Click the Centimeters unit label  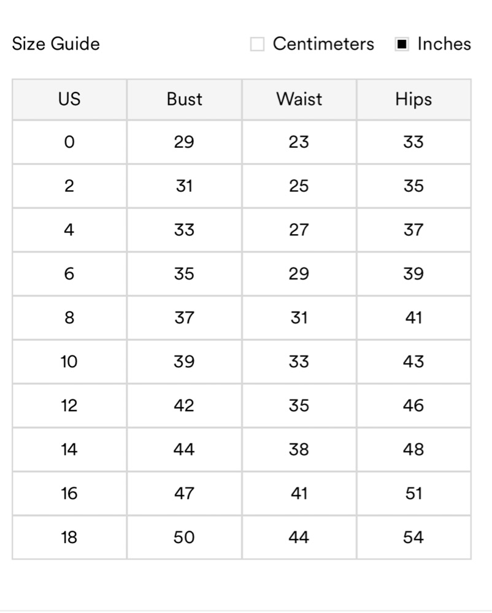(323, 44)
